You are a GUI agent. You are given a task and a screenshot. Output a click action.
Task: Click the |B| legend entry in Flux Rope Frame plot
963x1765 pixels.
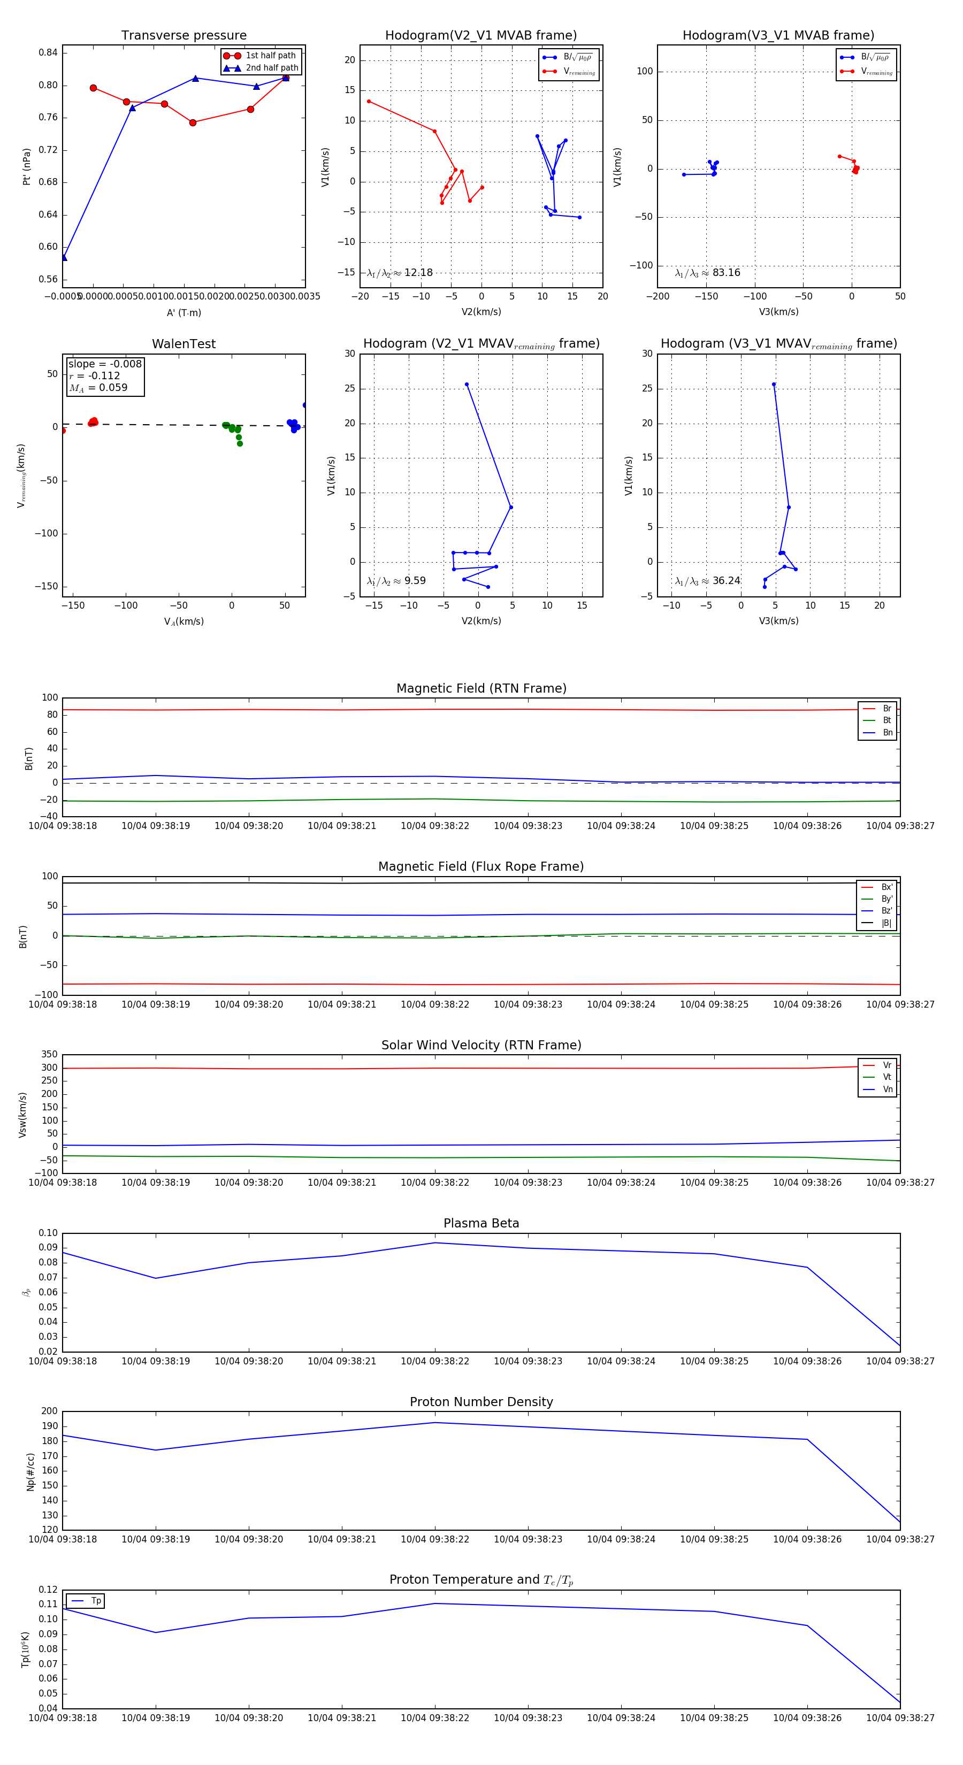tap(877, 923)
